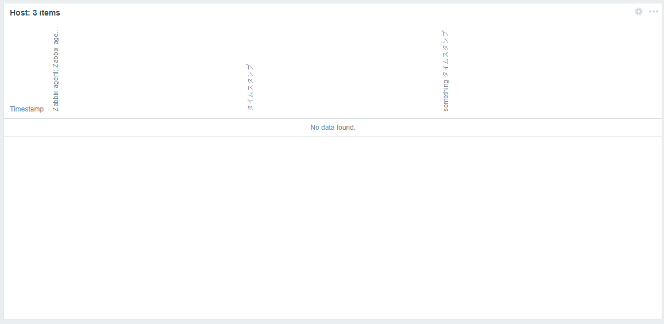Screen dimensions: 664x324
Task: Click the empty row showing no data
Action: coord(333,128)
